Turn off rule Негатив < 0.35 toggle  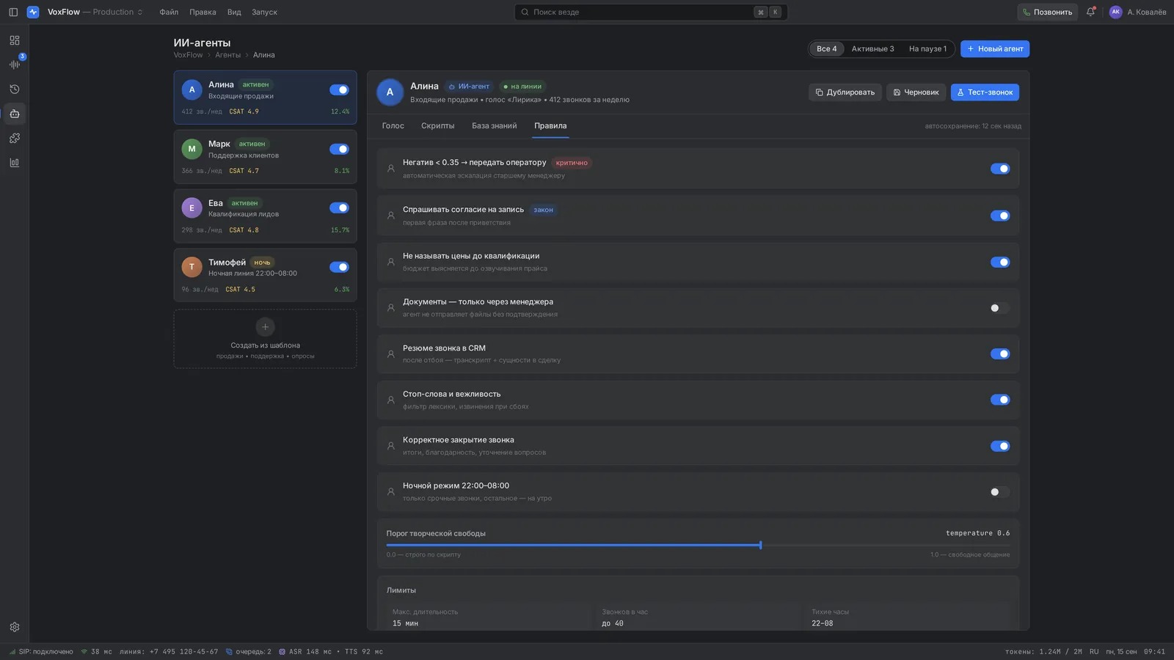1000,169
